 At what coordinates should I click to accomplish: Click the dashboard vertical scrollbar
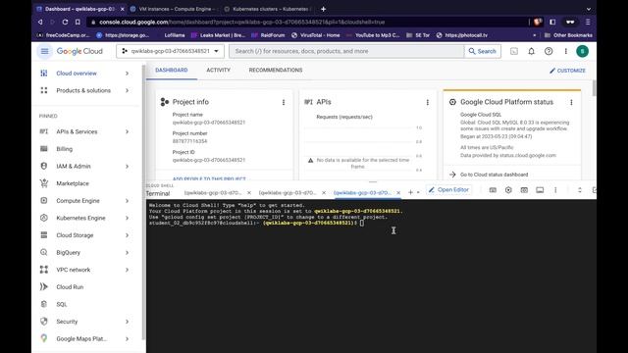pyautogui.click(x=594, y=88)
